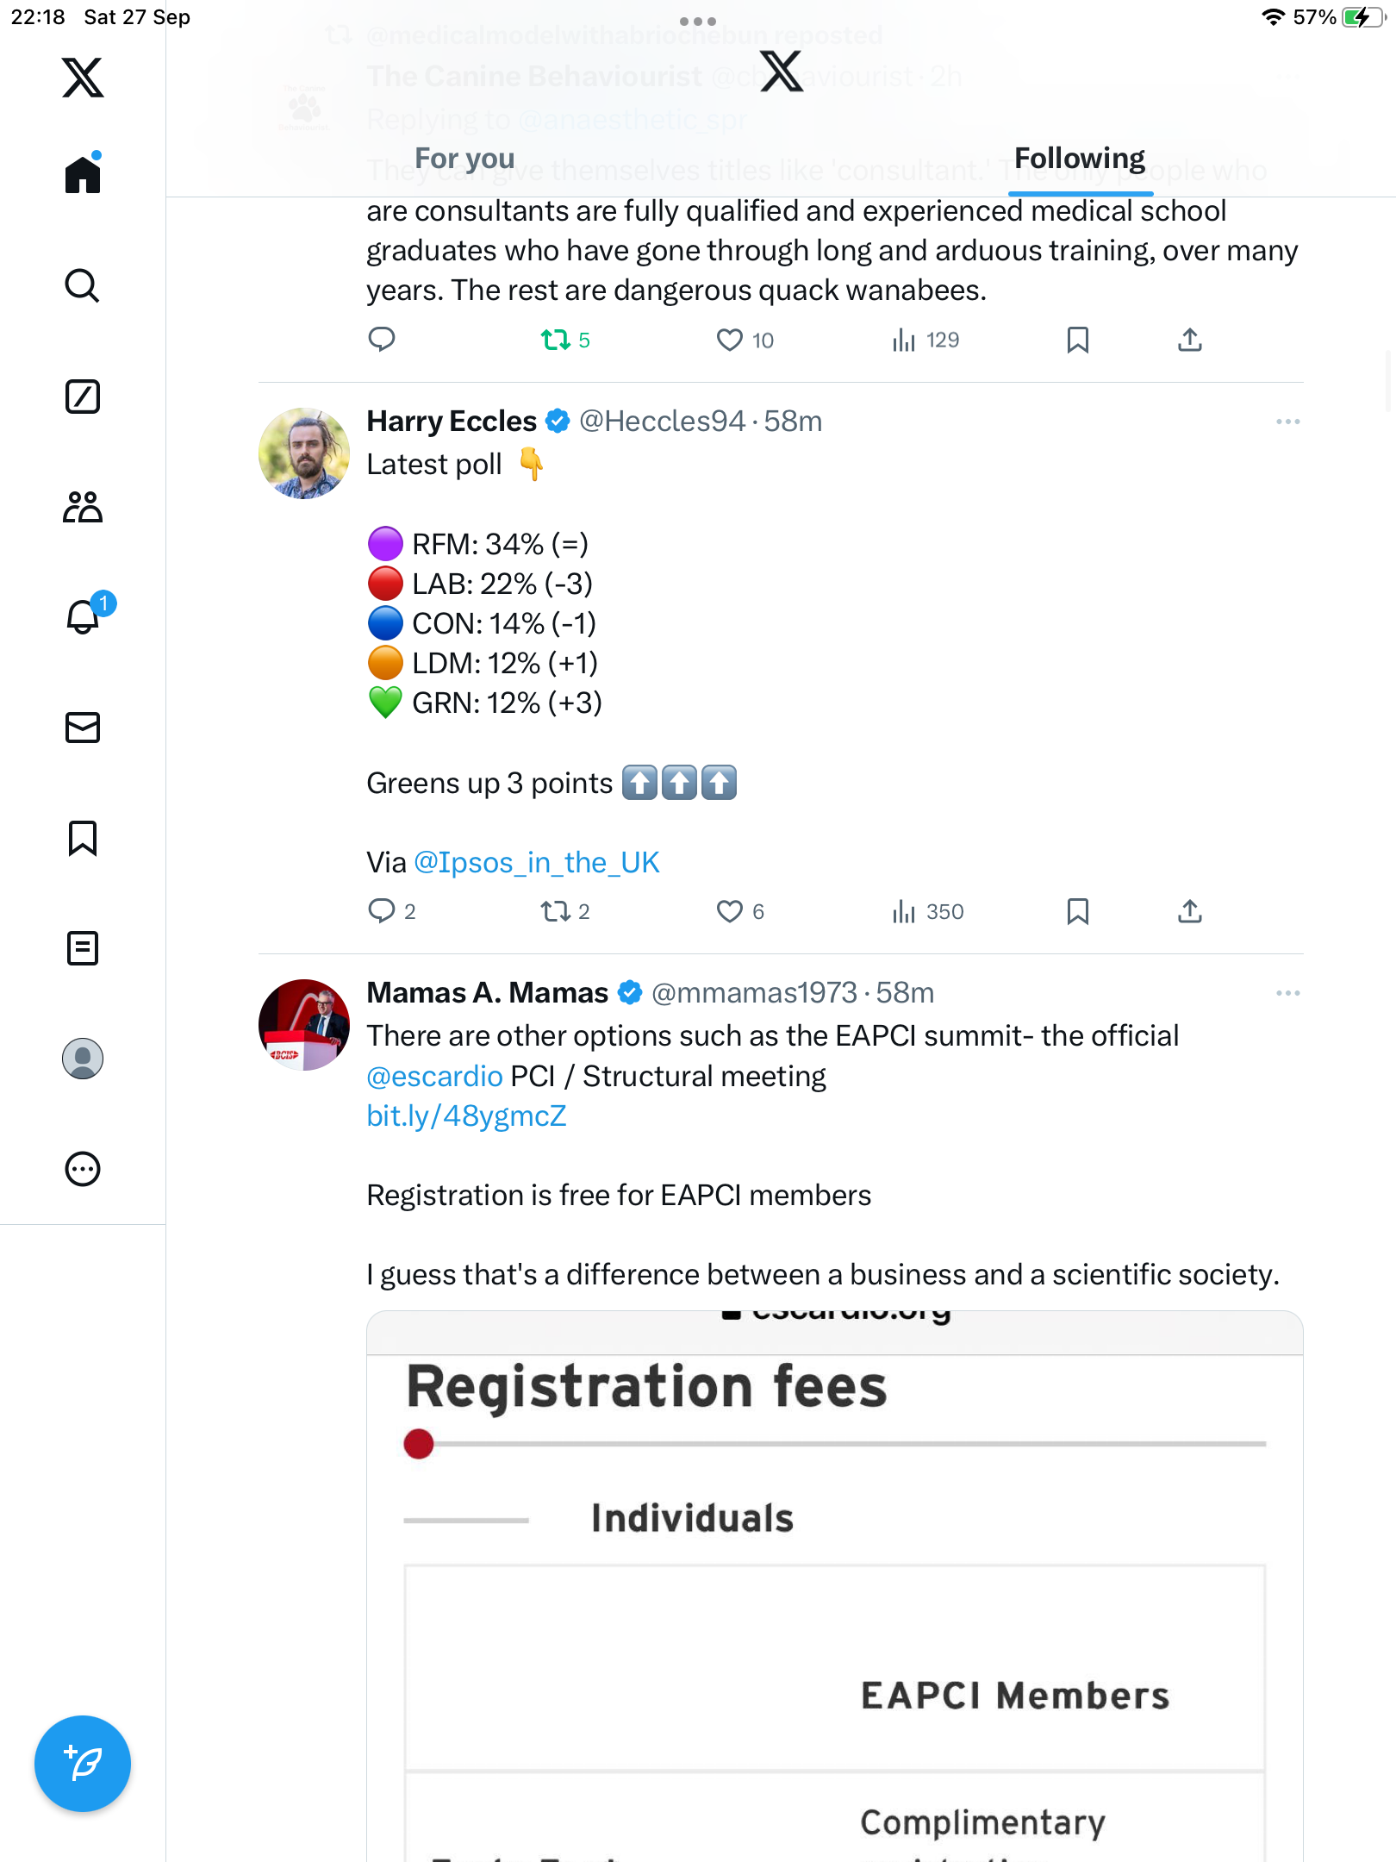1396x1862 pixels.
Task: Open Lists icon in sidebar
Action: 83,948
